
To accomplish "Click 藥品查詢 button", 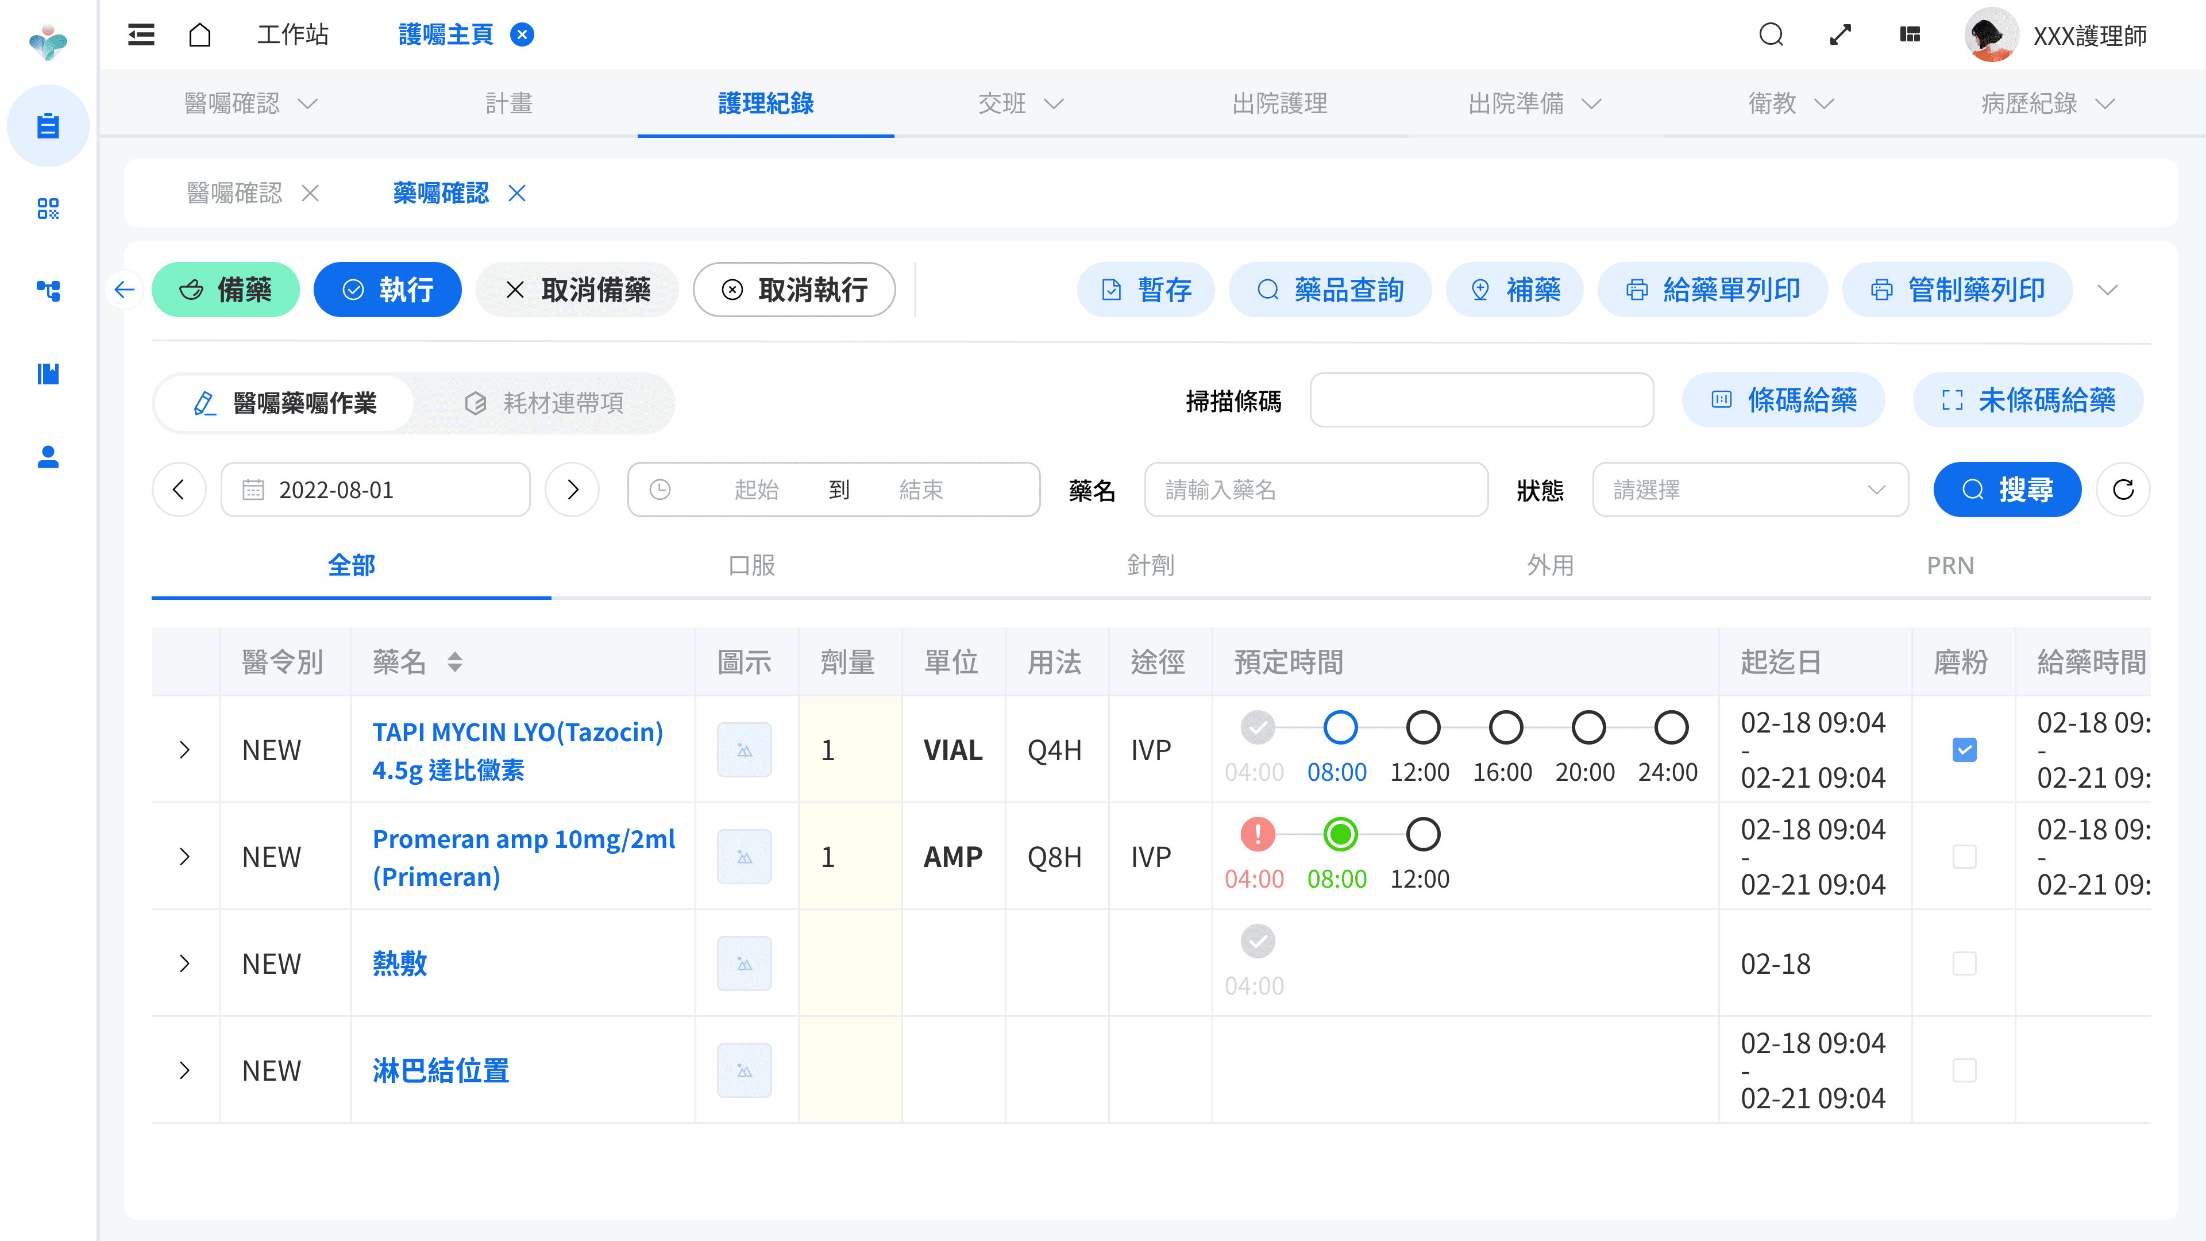I will (x=1330, y=290).
